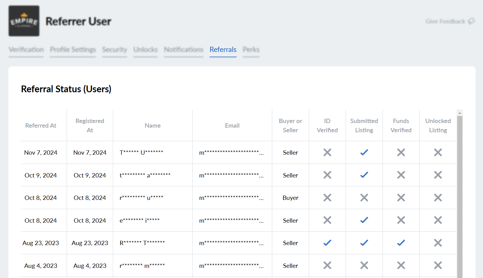
Task: Switch to the Profile Settings tab
Action: click(x=73, y=50)
